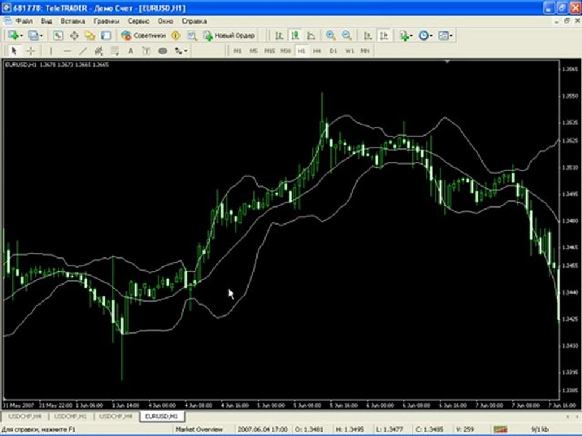Viewport: 582px width, 436px height.
Task: Draw a horizontal line
Action: tap(67, 51)
